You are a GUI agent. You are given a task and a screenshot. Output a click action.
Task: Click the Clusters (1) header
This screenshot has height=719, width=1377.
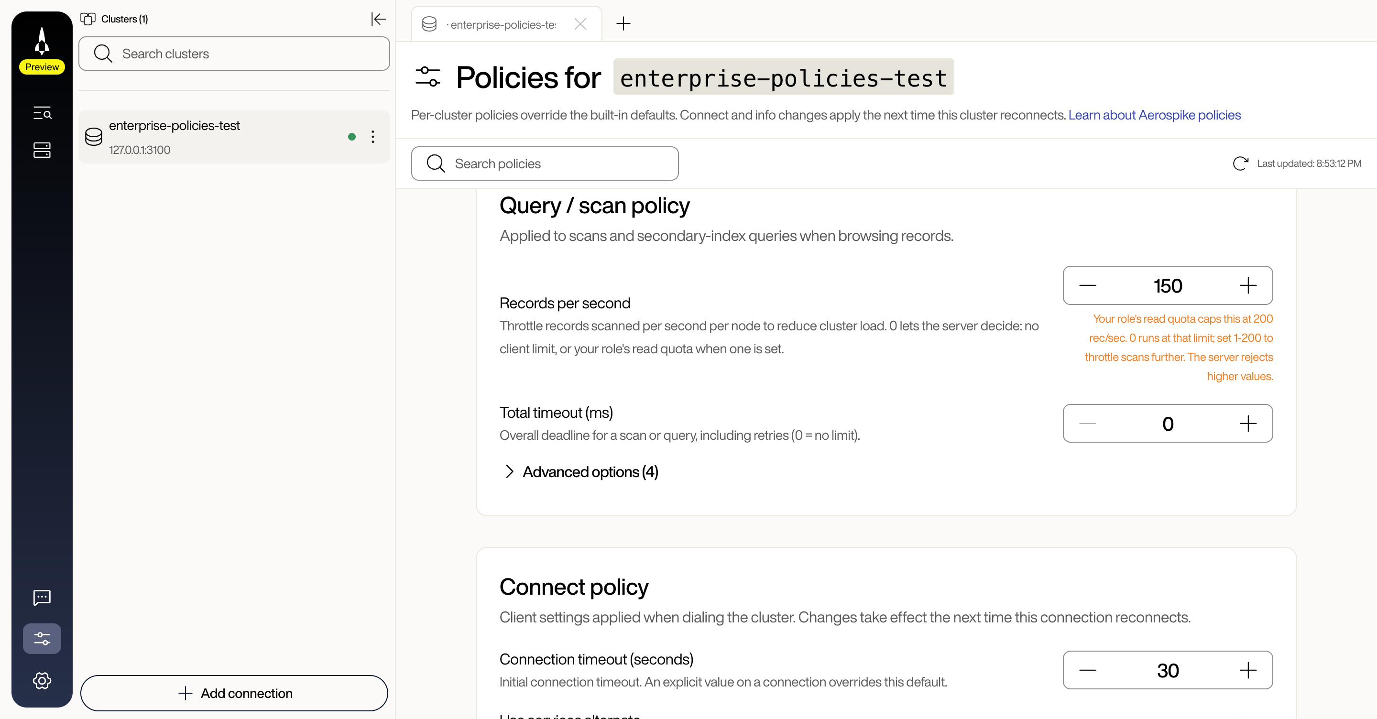[114, 19]
